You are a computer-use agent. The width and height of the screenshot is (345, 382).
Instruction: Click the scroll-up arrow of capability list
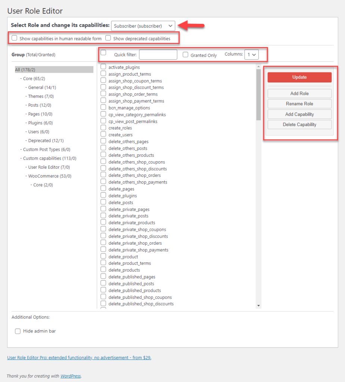click(x=258, y=66)
